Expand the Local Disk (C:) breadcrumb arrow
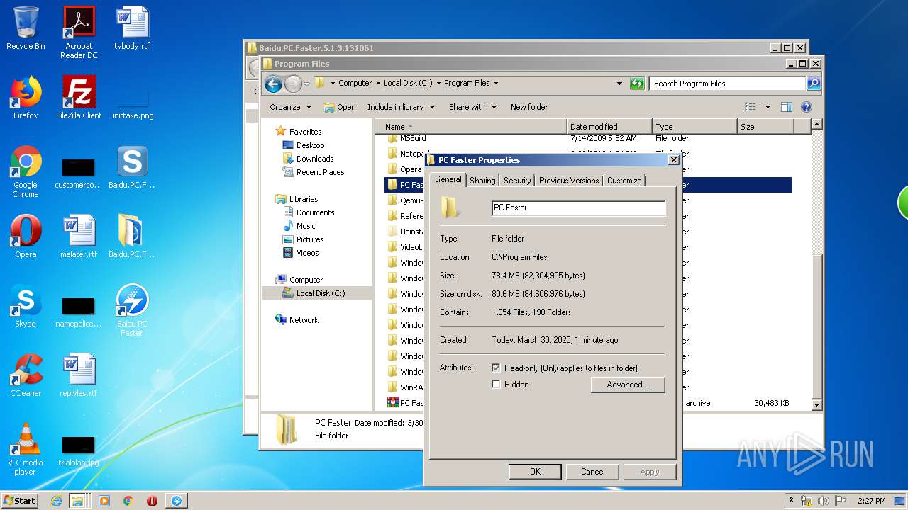Screen dimensions: 908x510 [x=438, y=83]
